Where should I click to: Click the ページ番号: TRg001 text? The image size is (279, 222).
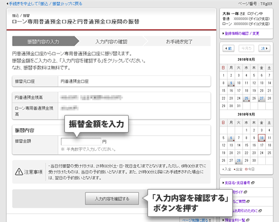pyautogui.click(x=255, y=3)
